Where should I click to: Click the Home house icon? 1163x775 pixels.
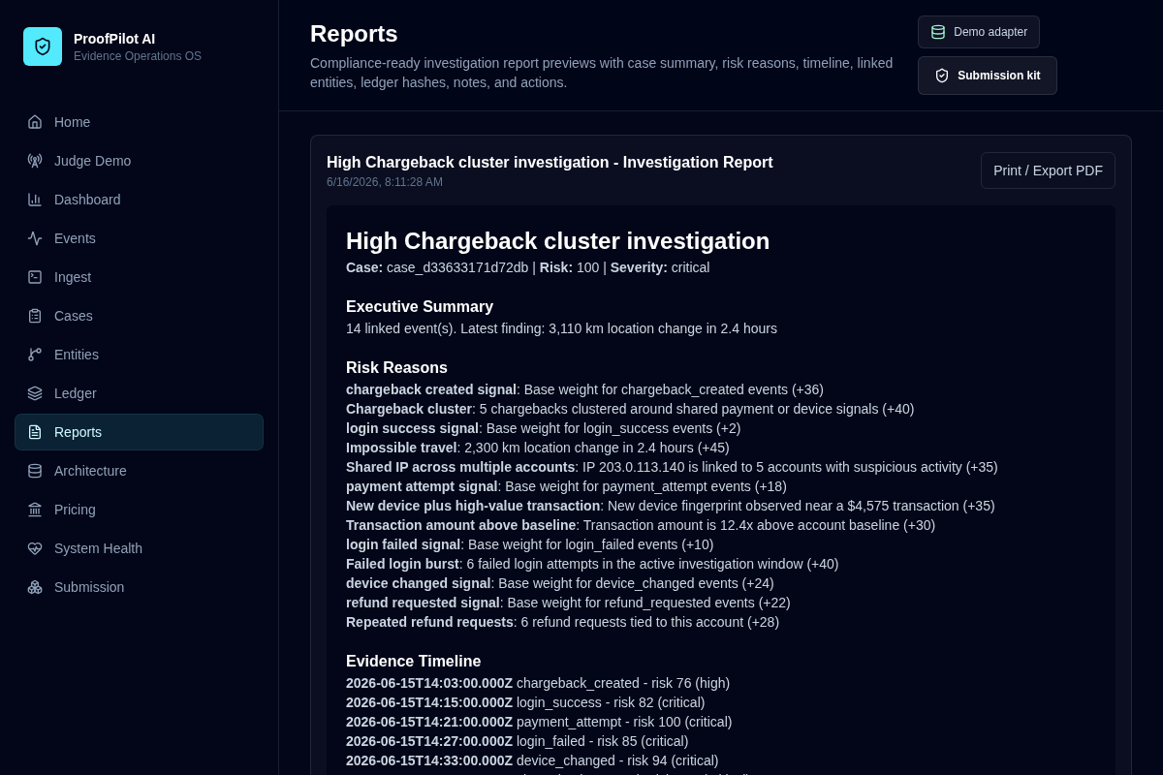tap(35, 122)
